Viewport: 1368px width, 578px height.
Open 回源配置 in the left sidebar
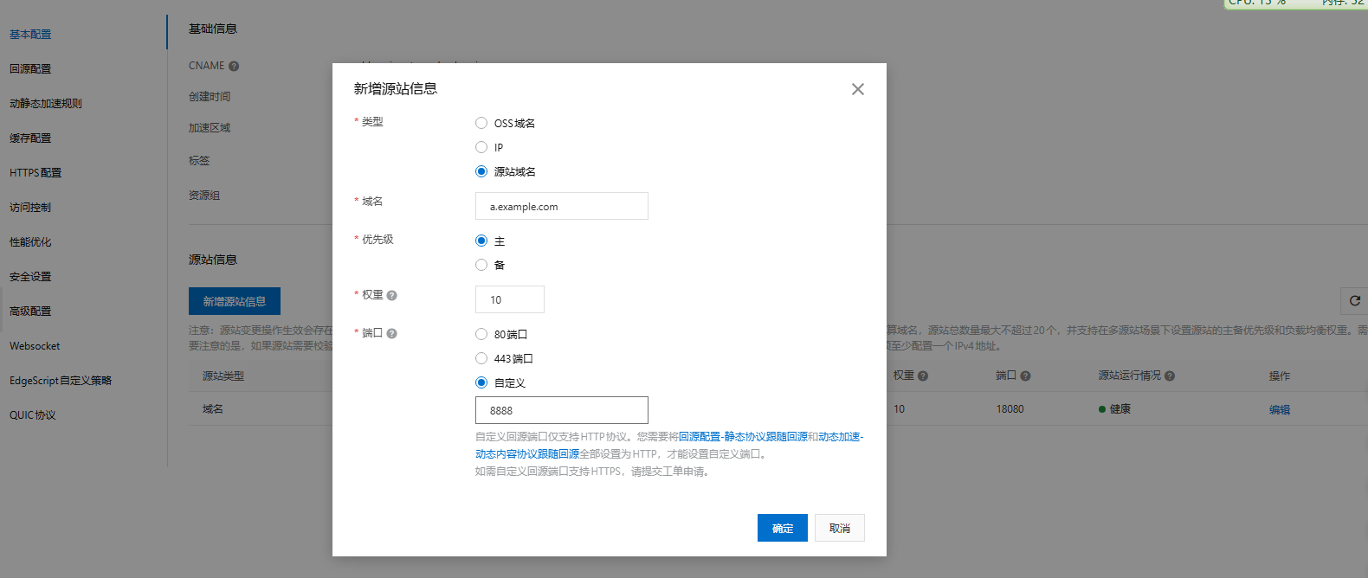point(30,69)
